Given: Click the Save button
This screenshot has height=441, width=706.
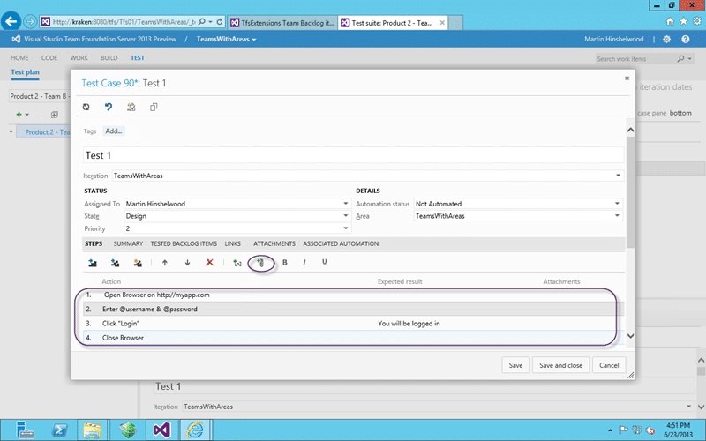Looking at the screenshot, I should coord(515,365).
